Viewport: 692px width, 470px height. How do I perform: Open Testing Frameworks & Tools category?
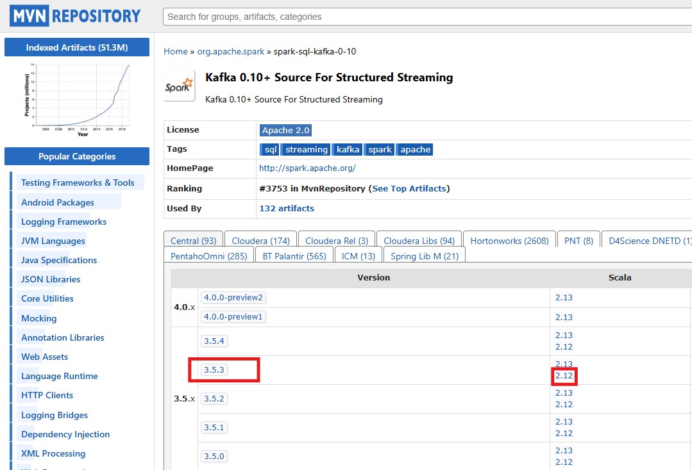coord(78,182)
